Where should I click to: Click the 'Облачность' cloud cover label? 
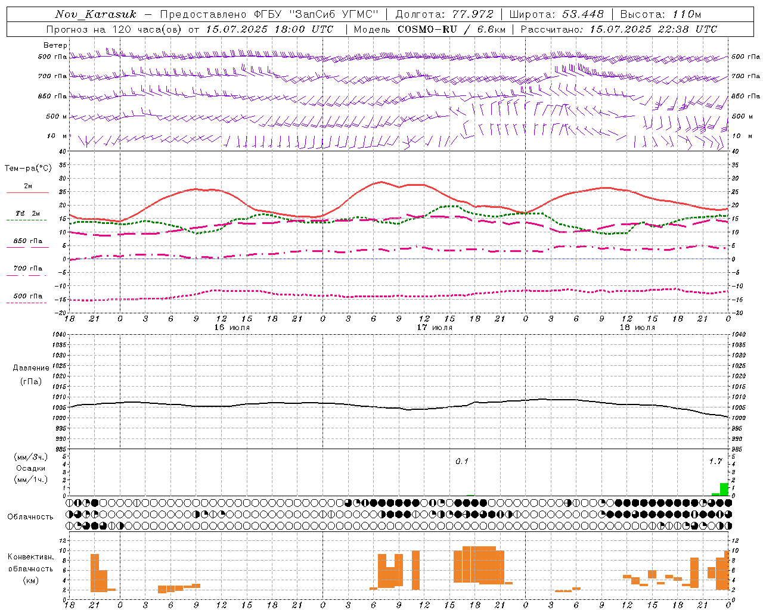tap(30, 516)
